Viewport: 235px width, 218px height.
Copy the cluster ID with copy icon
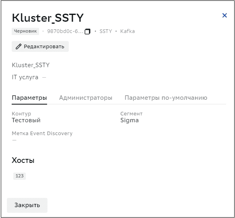tap(87, 31)
